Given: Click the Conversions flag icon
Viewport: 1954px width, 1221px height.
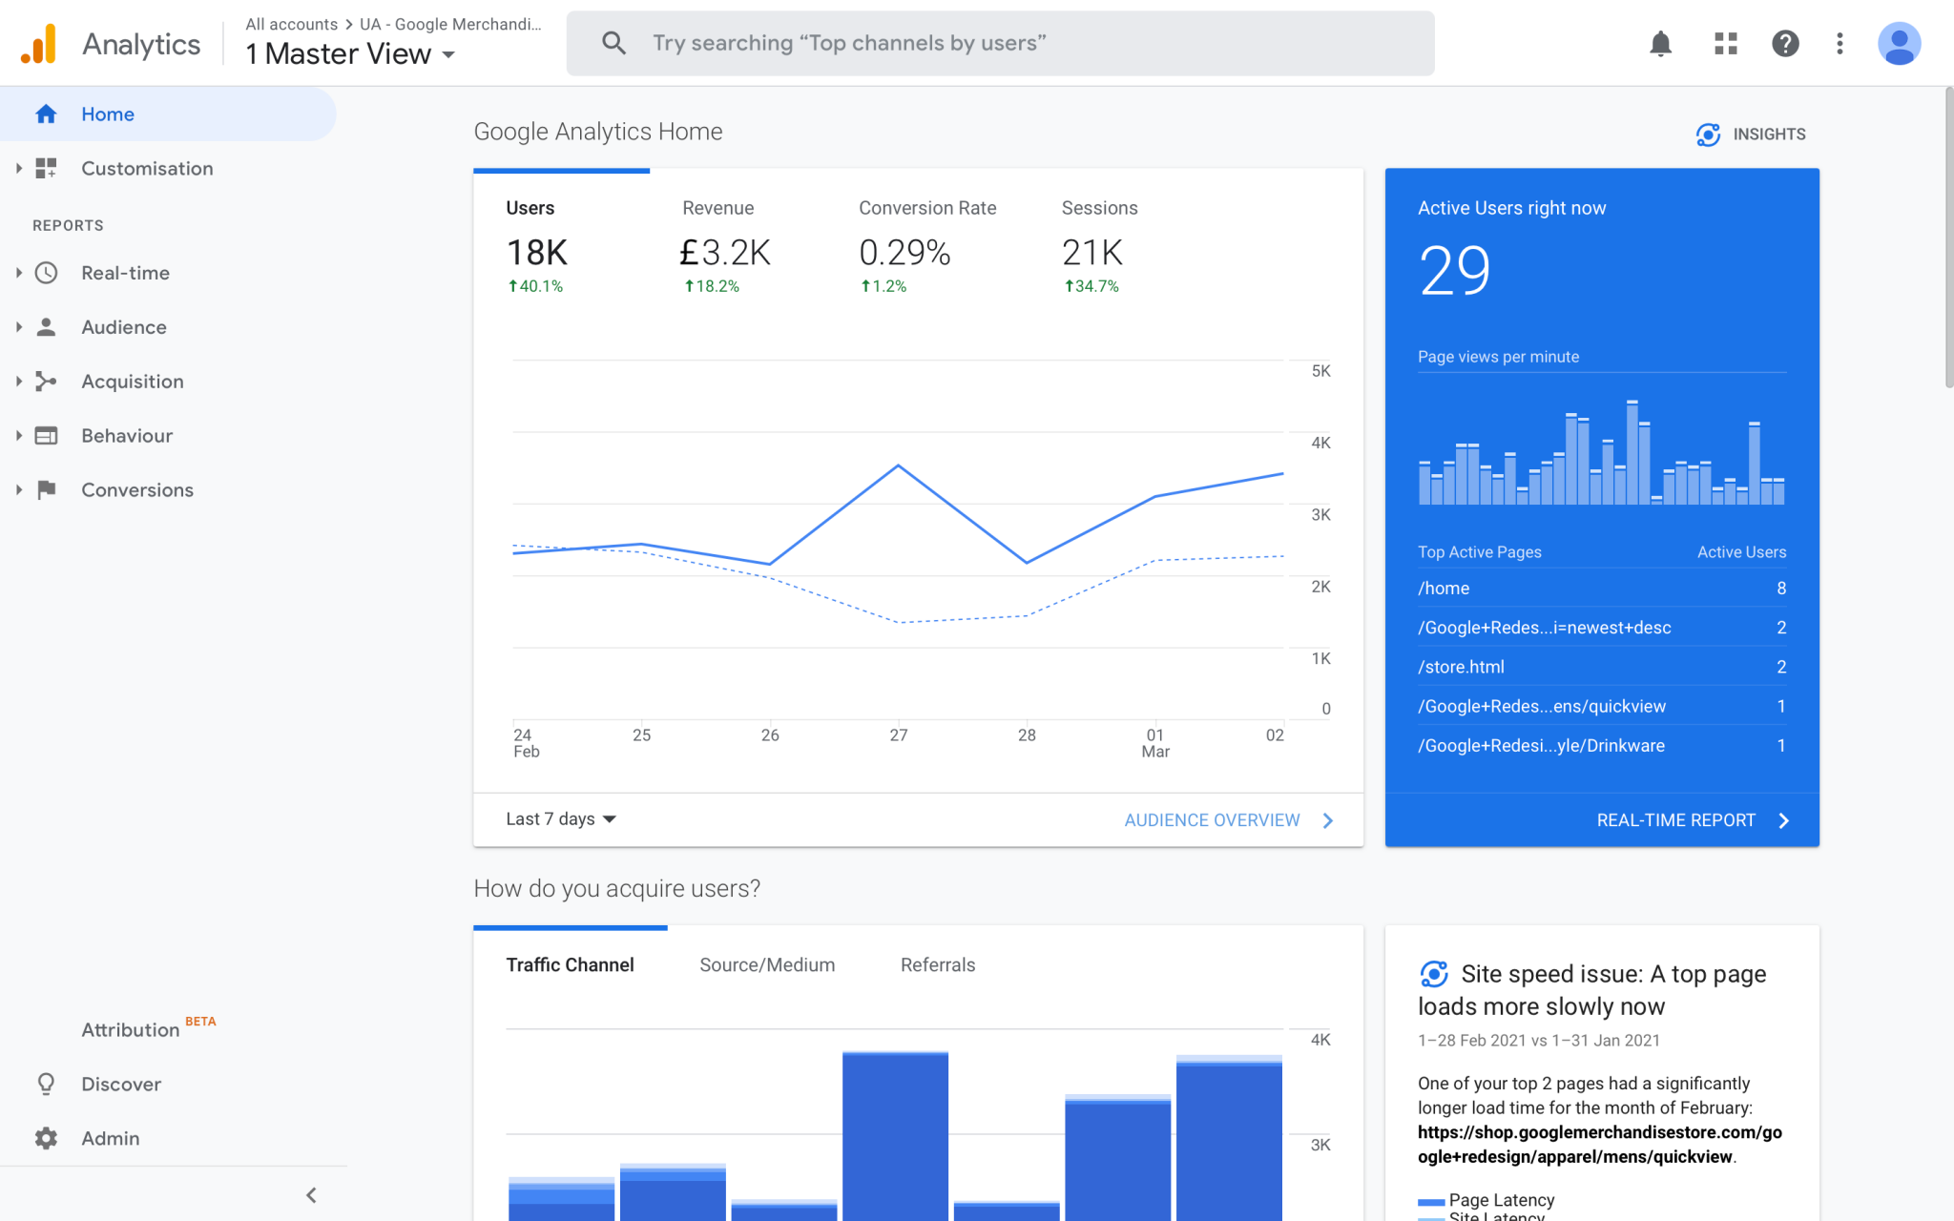Looking at the screenshot, I should click(x=46, y=490).
